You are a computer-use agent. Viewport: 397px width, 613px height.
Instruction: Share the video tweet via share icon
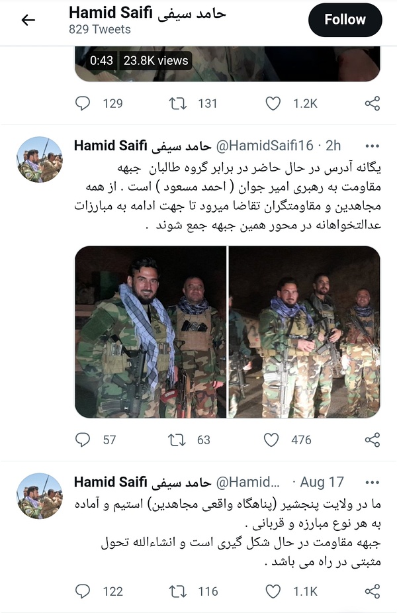click(x=373, y=103)
